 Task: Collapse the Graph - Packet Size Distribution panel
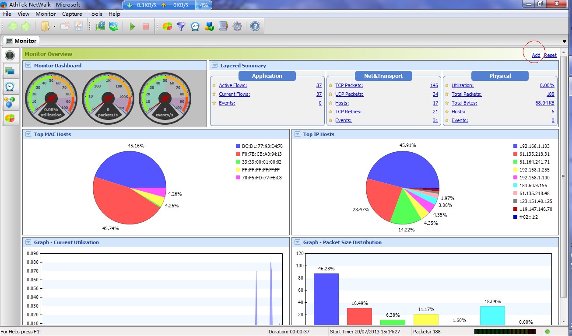coord(297,242)
